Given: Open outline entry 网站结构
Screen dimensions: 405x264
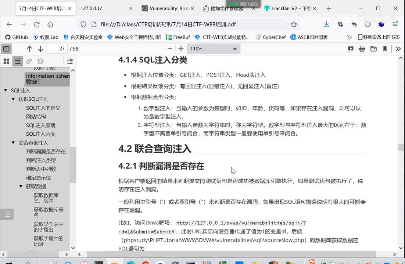Looking at the screenshot, I should pyautogui.click(x=36, y=117).
